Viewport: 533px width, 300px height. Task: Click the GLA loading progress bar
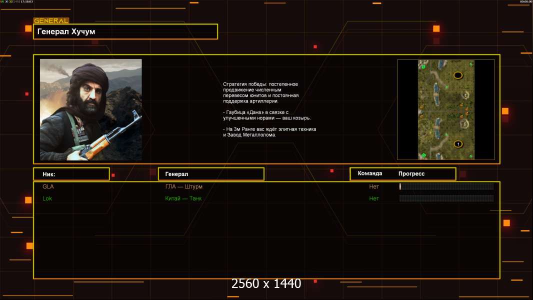(x=446, y=186)
